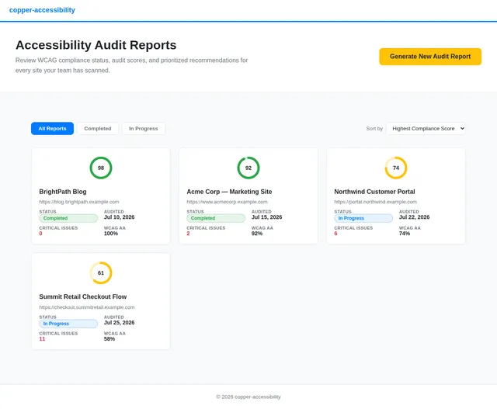Click the 98 score ring on BrightPath Blog
Screen dimensions: 497x409
(101, 168)
